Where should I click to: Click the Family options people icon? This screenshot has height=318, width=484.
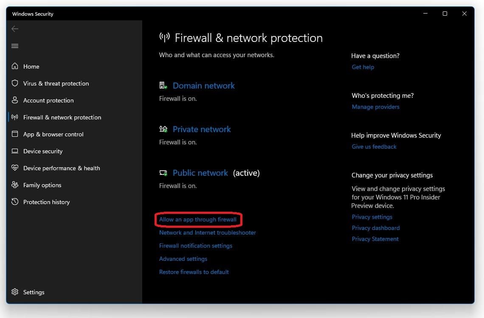(15, 185)
